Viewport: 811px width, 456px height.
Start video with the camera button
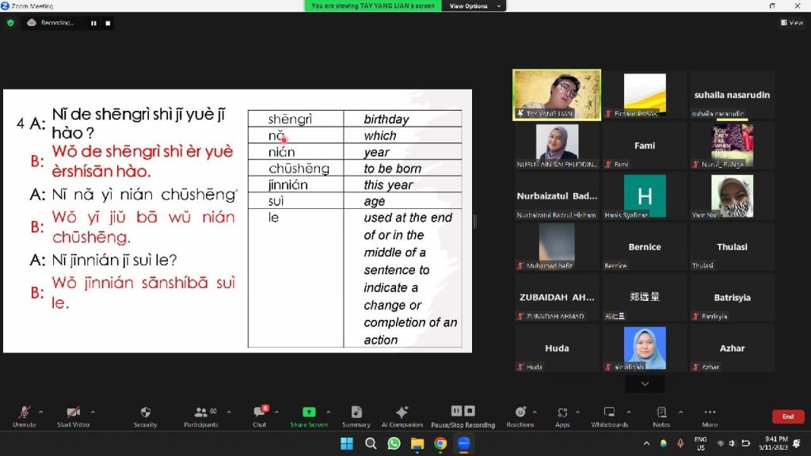(x=73, y=416)
